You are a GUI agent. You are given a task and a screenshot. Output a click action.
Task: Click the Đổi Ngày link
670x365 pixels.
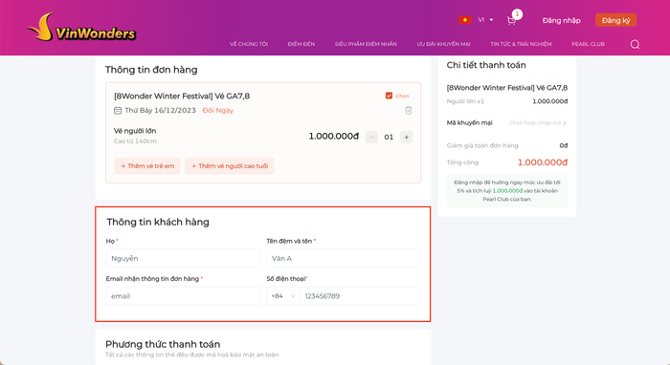pos(218,111)
